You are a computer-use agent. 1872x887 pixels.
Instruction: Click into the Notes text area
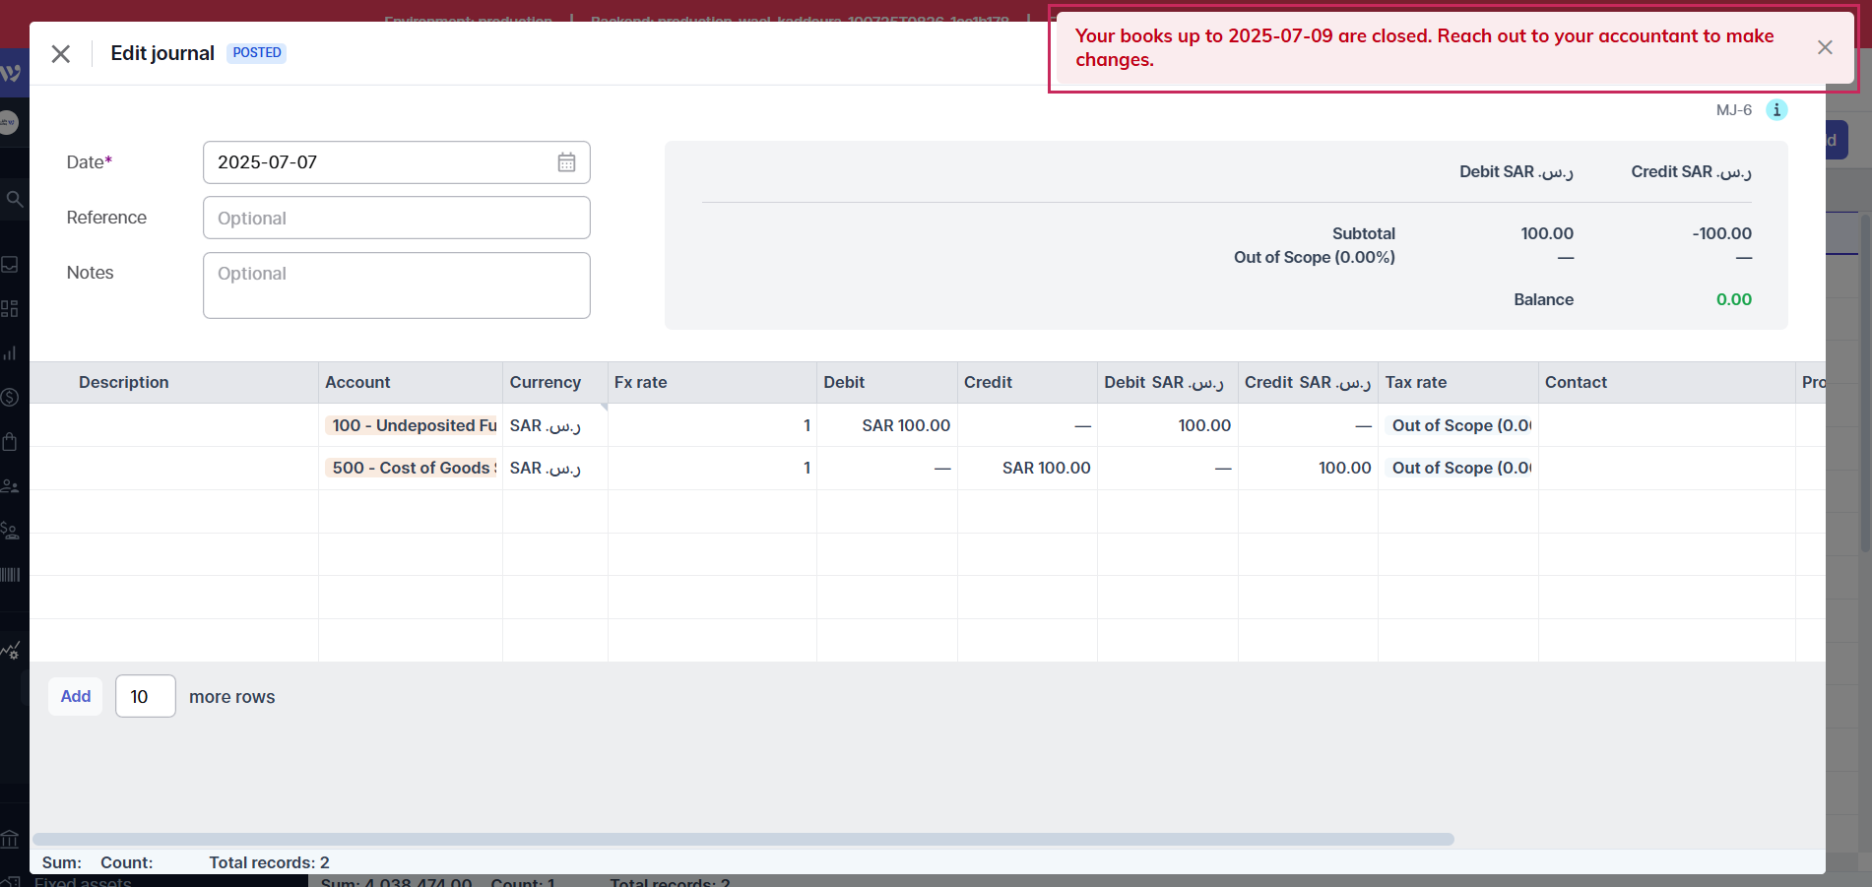(396, 285)
